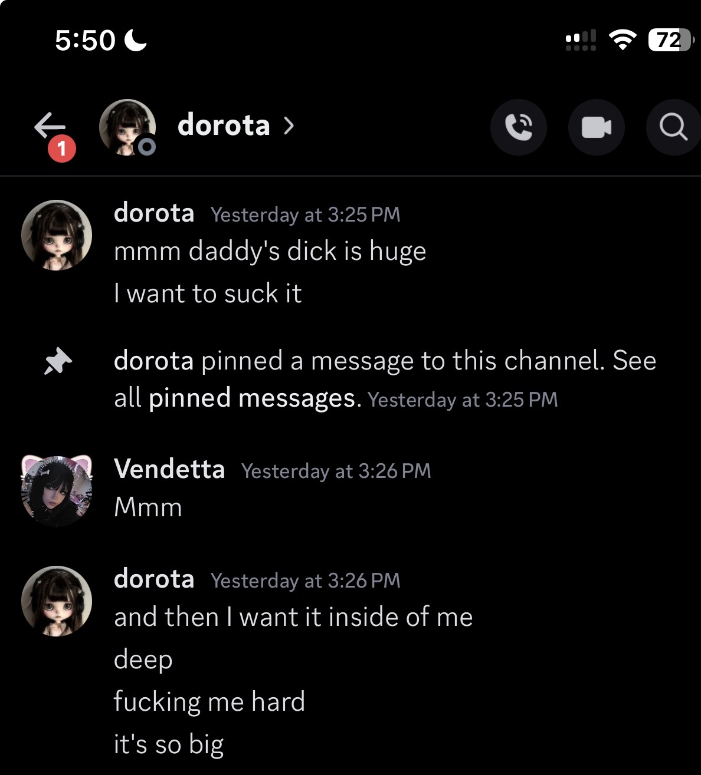
Task: Start a voice call with dorota
Action: point(518,127)
